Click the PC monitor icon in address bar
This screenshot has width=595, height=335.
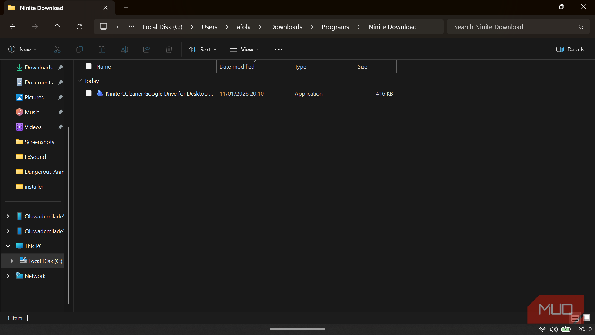coord(104,27)
